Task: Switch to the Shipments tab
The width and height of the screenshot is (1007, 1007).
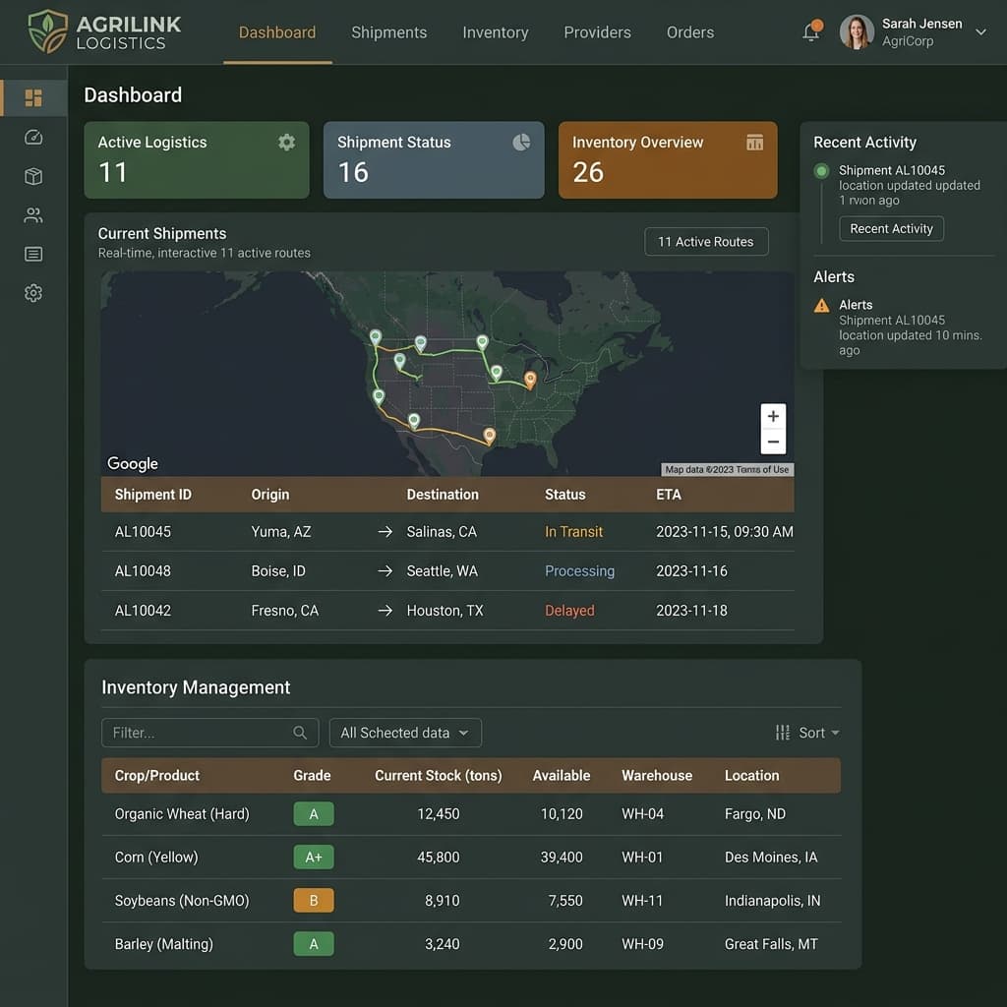Action: 389,32
